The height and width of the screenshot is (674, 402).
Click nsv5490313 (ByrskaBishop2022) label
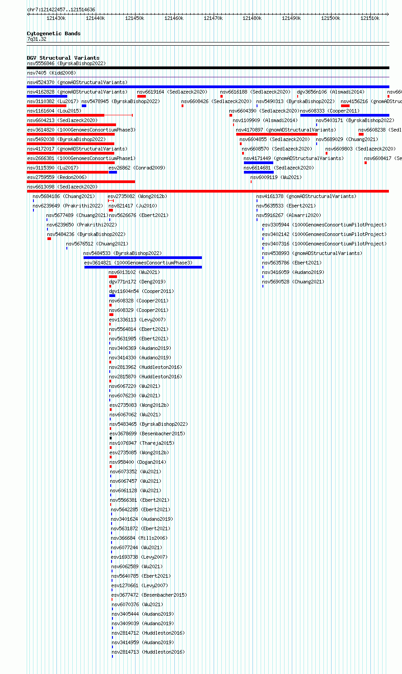(x=296, y=101)
